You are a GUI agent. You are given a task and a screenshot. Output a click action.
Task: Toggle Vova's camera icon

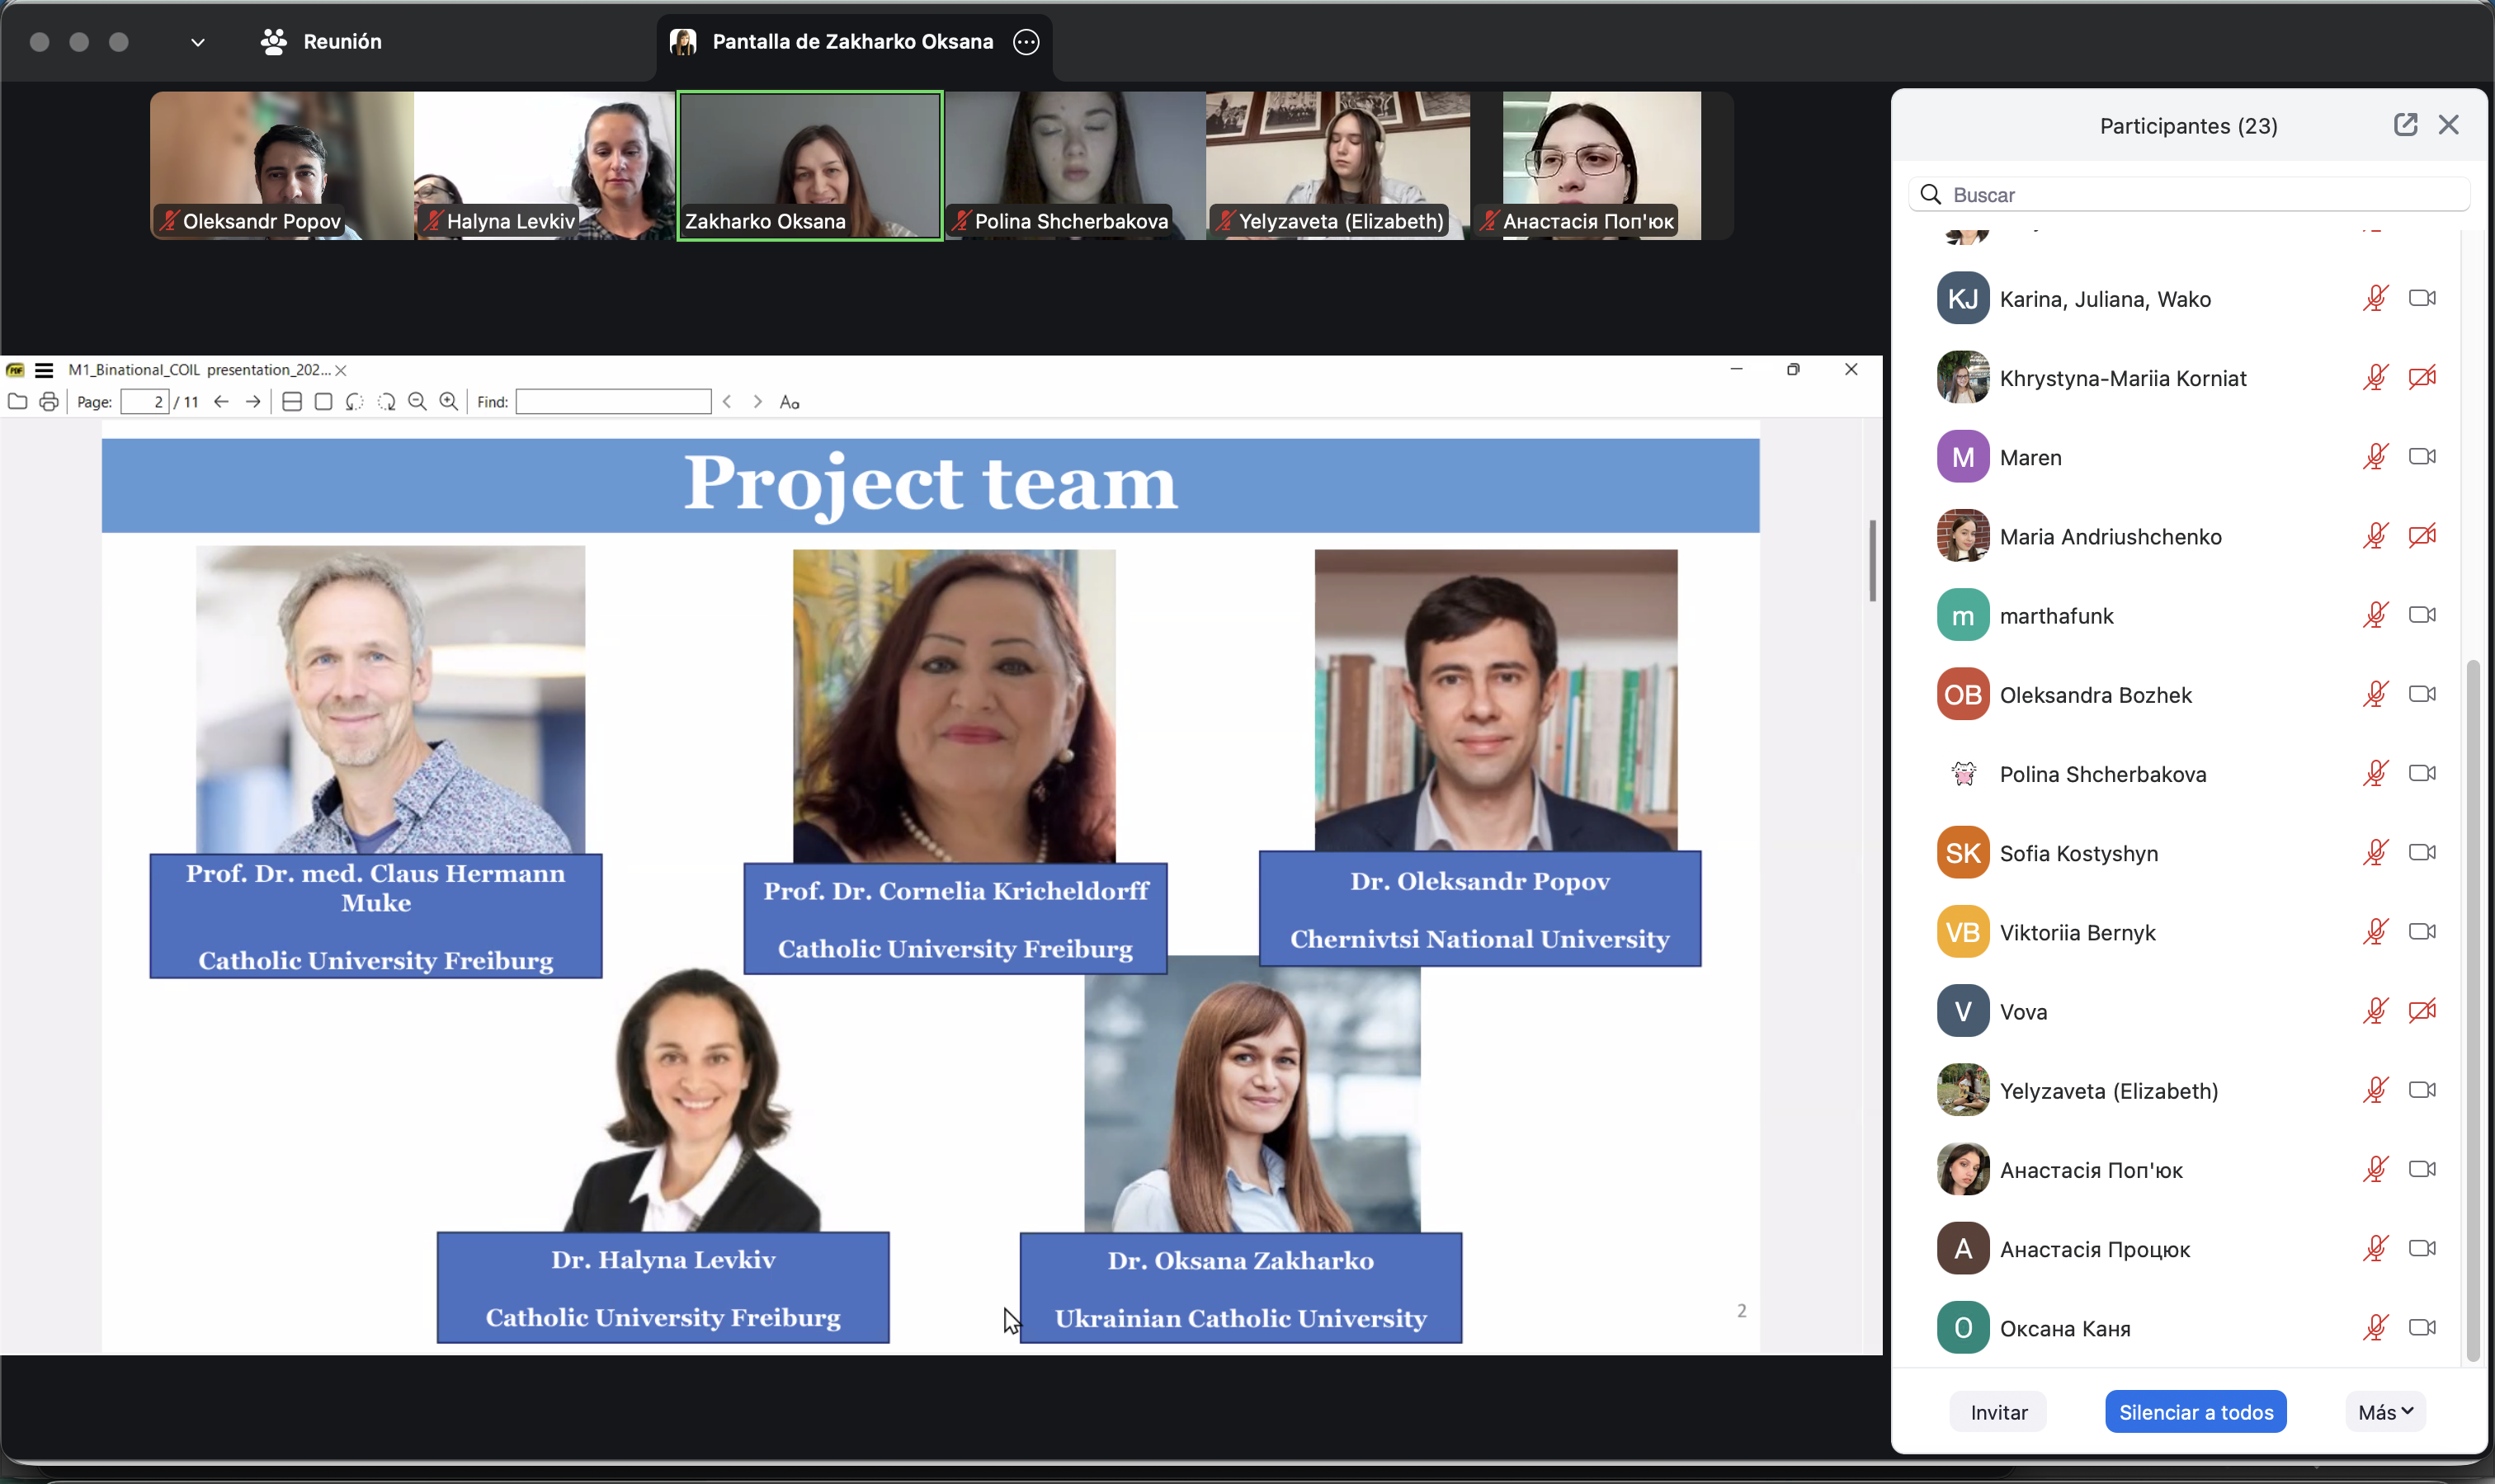click(2421, 1011)
